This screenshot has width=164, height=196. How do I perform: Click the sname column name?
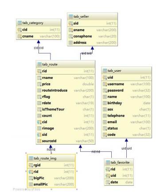(x=79, y=30)
